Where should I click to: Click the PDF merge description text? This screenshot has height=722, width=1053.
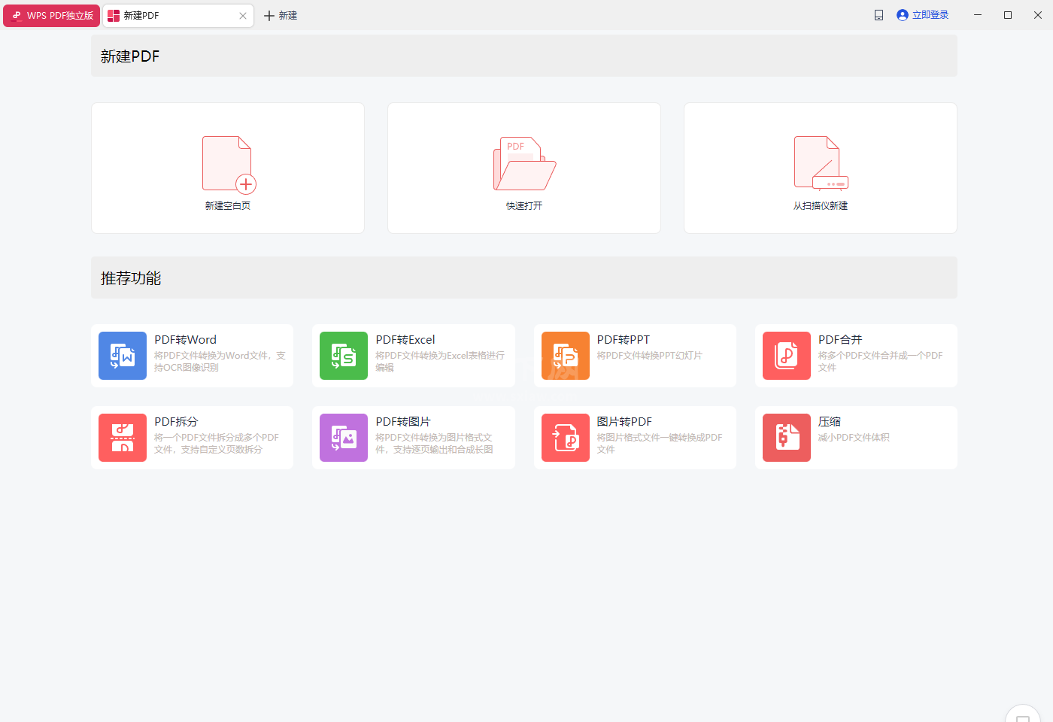[x=880, y=362]
